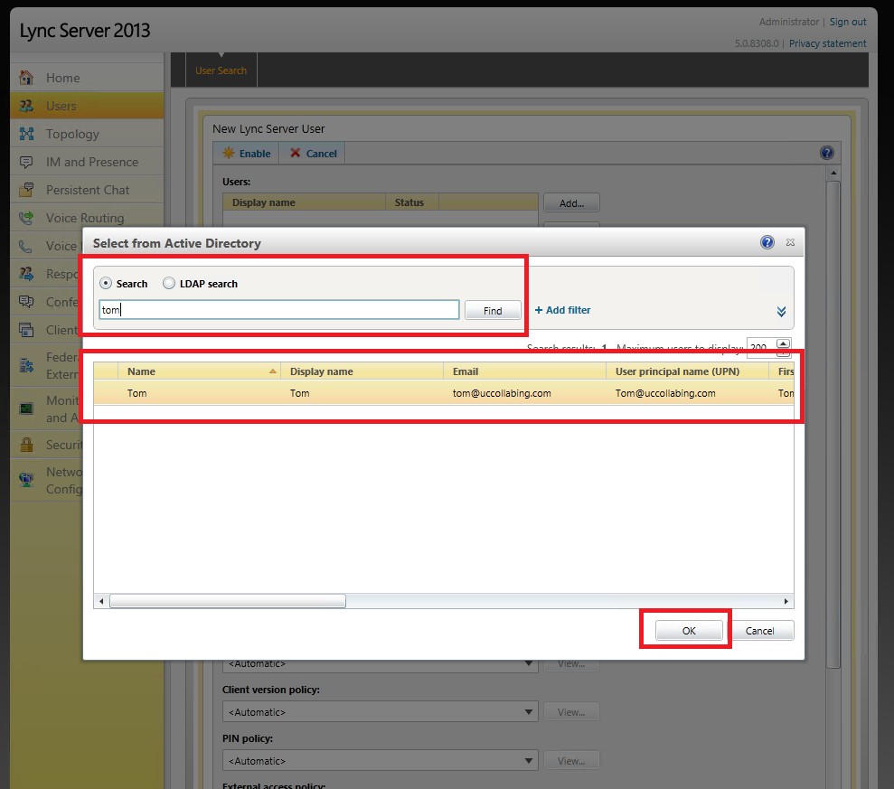The height and width of the screenshot is (789, 894).
Task: Click OK in Active Directory dialog
Action: pos(689,631)
